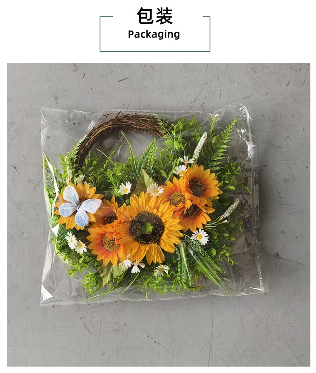The width and height of the screenshot is (316, 373).
Task: Click the Chinese heading 包装
Action: click(x=154, y=16)
